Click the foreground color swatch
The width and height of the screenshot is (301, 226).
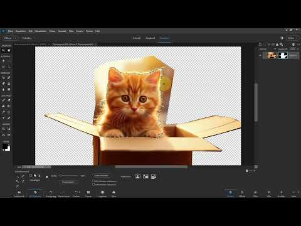click(x=5, y=146)
